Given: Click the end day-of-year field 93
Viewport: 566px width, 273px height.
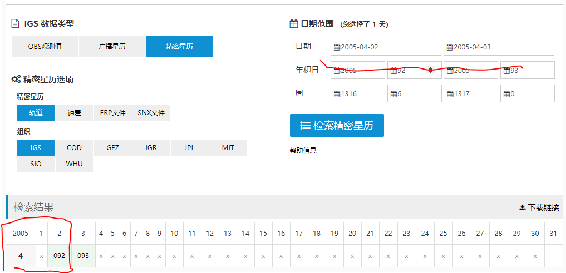Looking at the screenshot, I should coord(528,70).
